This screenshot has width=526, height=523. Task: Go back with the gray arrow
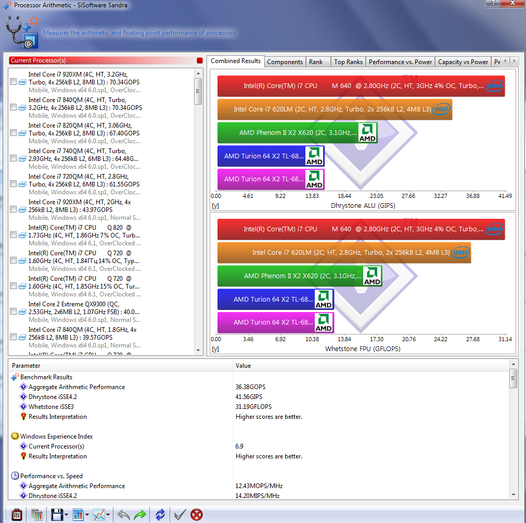124,514
